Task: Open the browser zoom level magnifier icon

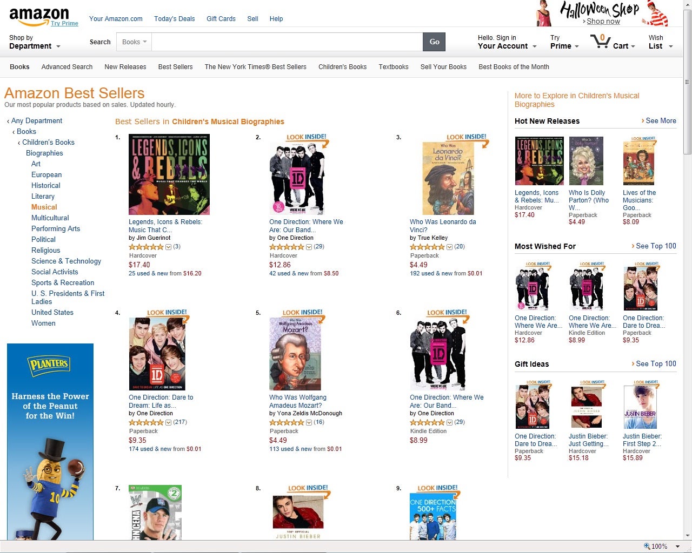Action: click(x=647, y=546)
